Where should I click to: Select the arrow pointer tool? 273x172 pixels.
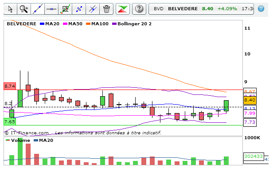(x=10, y=9)
